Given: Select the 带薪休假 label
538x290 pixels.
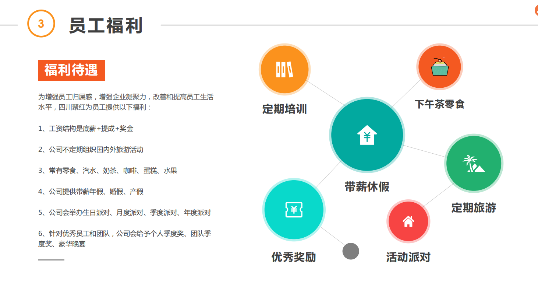Looking at the screenshot, I should pos(367,187).
